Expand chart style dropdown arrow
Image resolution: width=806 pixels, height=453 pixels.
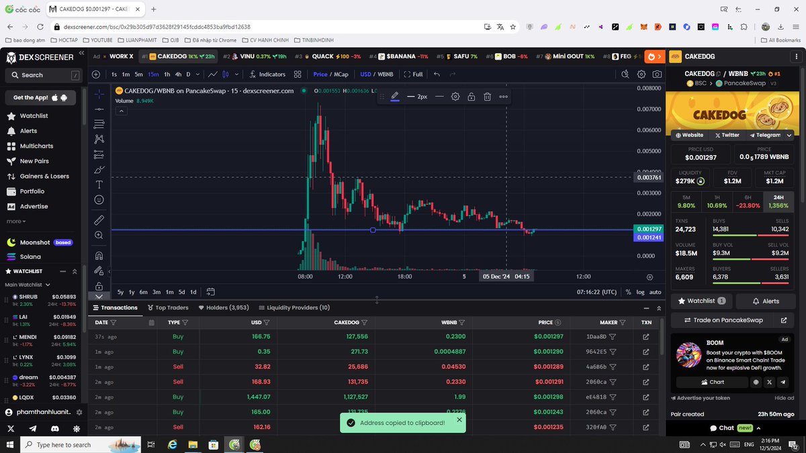[x=238, y=74]
